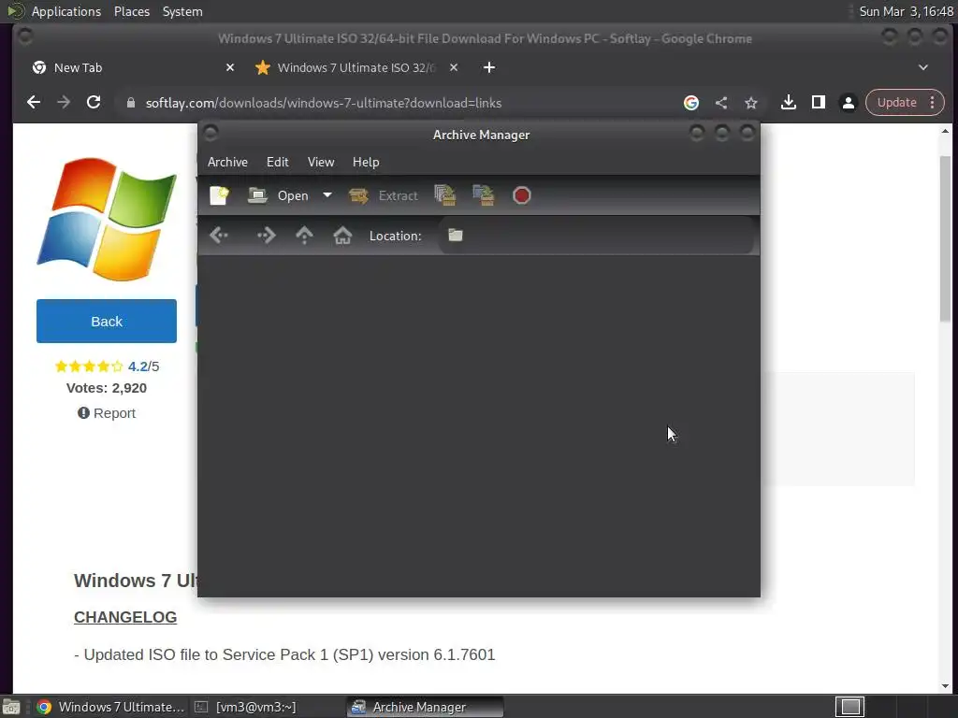Screen dimensions: 958x718
Task: Select Archive Manager taskbar entry
Action: 426,707
